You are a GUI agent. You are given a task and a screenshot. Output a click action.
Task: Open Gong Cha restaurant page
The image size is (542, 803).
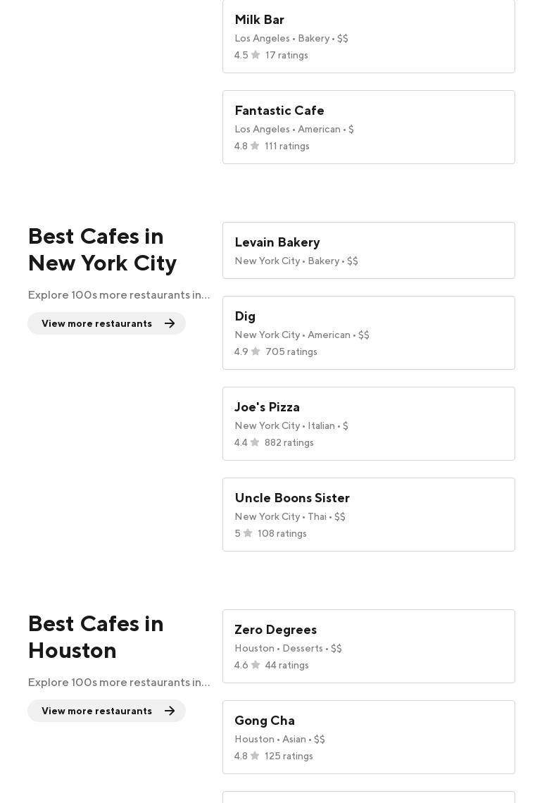coord(368,737)
